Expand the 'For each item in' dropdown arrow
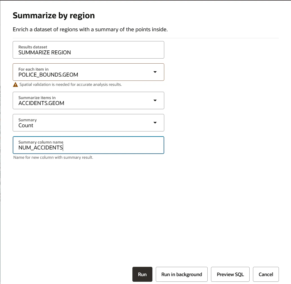Image resolution: width=291 pixels, height=284 pixels. tap(155, 72)
